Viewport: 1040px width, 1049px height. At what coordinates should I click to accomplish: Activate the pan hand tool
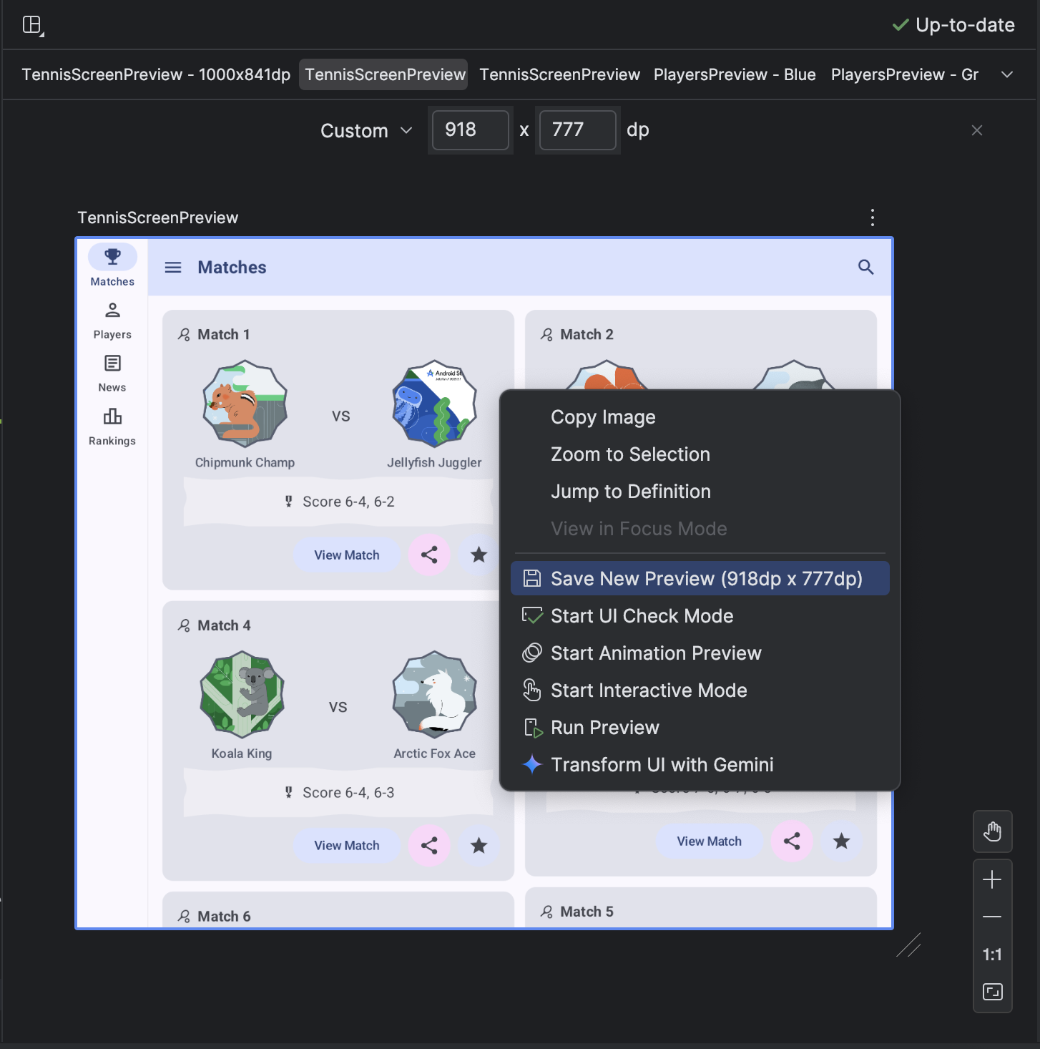[993, 831]
